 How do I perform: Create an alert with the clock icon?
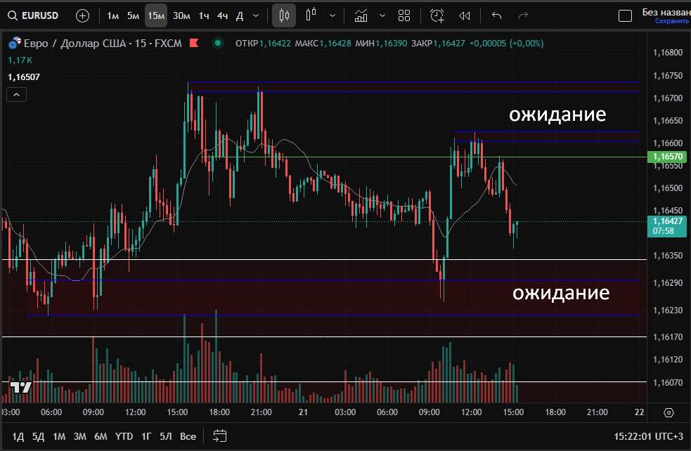click(x=437, y=15)
